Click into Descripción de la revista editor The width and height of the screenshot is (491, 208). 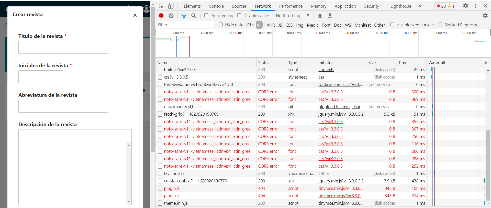pyautogui.click(x=73, y=173)
